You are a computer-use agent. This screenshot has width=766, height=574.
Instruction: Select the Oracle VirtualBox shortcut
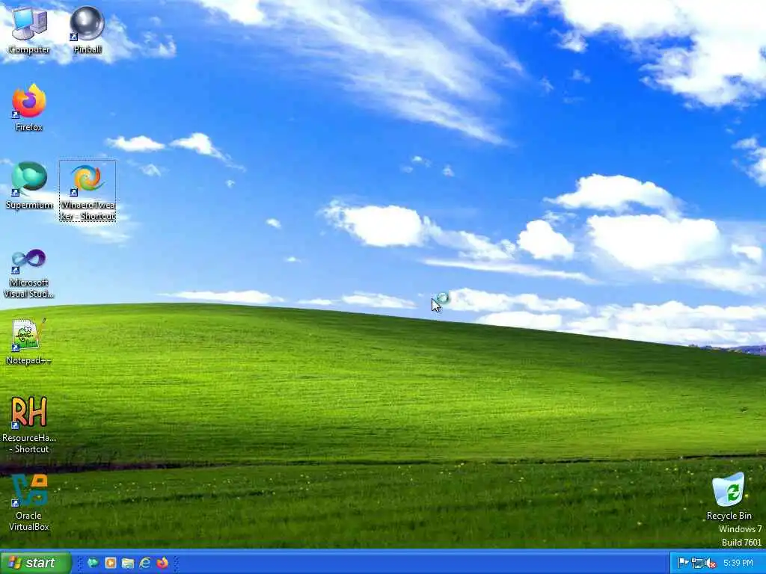click(x=29, y=503)
